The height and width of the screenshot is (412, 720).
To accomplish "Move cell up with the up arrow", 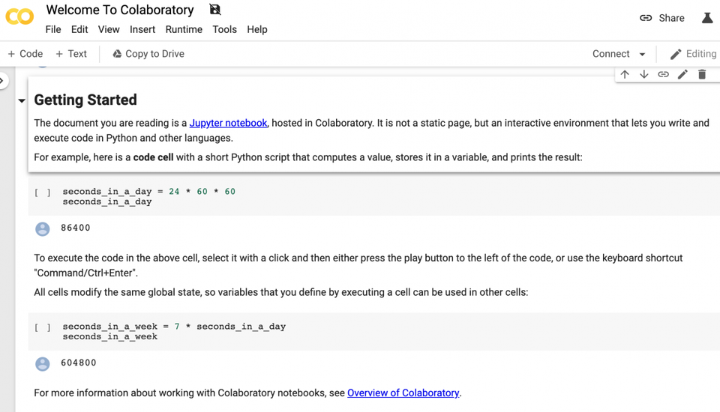I will [x=625, y=74].
